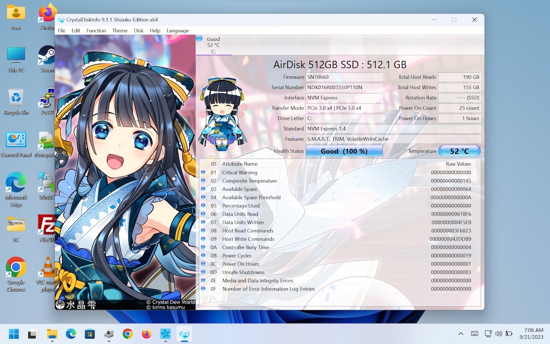Click the 52 °C temperature button
This screenshot has width=550, height=344.
459,151
